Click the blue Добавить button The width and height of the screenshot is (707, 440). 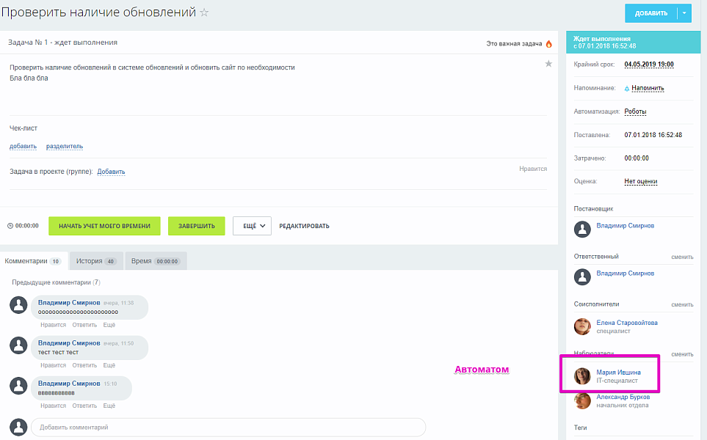point(651,13)
